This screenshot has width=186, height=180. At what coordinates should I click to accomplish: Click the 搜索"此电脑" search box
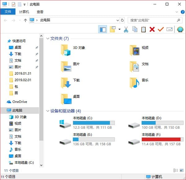pyautogui.click(x=152, y=20)
